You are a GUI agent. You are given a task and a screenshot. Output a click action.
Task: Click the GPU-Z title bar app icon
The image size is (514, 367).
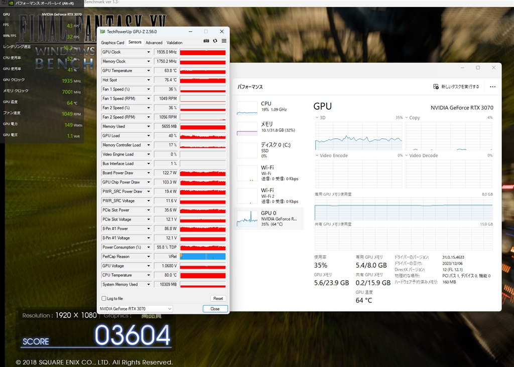(x=102, y=32)
